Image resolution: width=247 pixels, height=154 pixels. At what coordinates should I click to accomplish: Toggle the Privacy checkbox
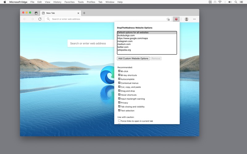(119, 103)
